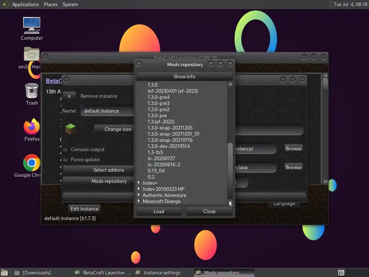This screenshot has width=369, height=277.
Task: Expand the Indev 20100223 MP node
Action: tap(139, 189)
